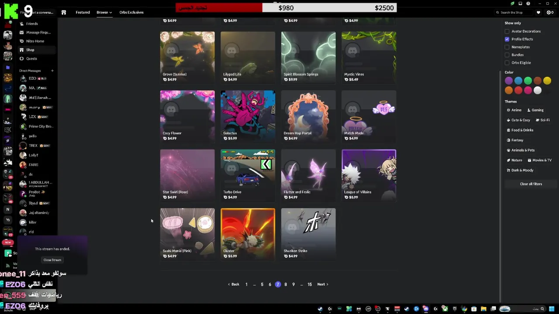Screen dimensions: 559x314
Task: Filter by Dark & Moody theme
Action: pyautogui.click(x=520, y=171)
